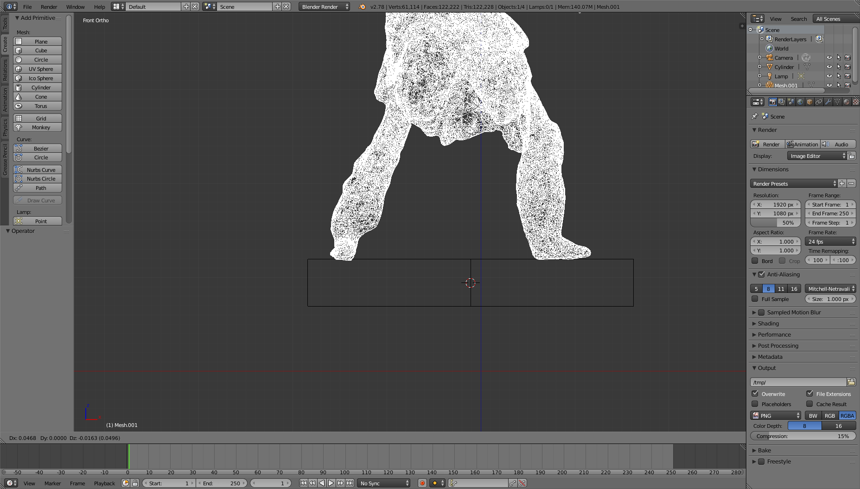Add a new scene with plus icon
The height and width of the screenshot is (489, 860).
click(277, 6)
